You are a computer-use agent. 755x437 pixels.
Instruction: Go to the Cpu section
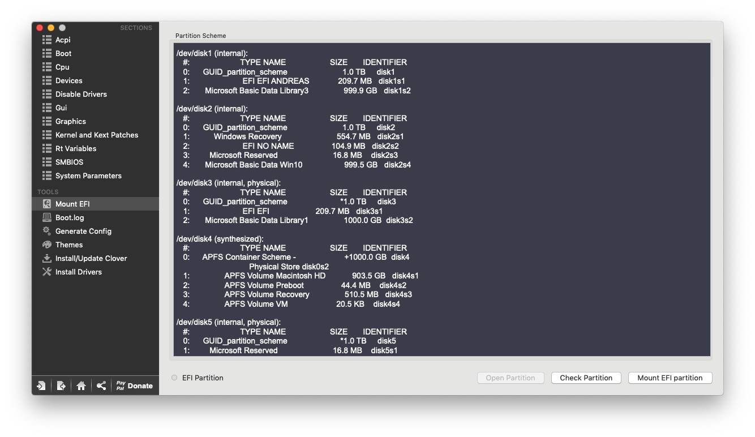(x=62, y=67)
